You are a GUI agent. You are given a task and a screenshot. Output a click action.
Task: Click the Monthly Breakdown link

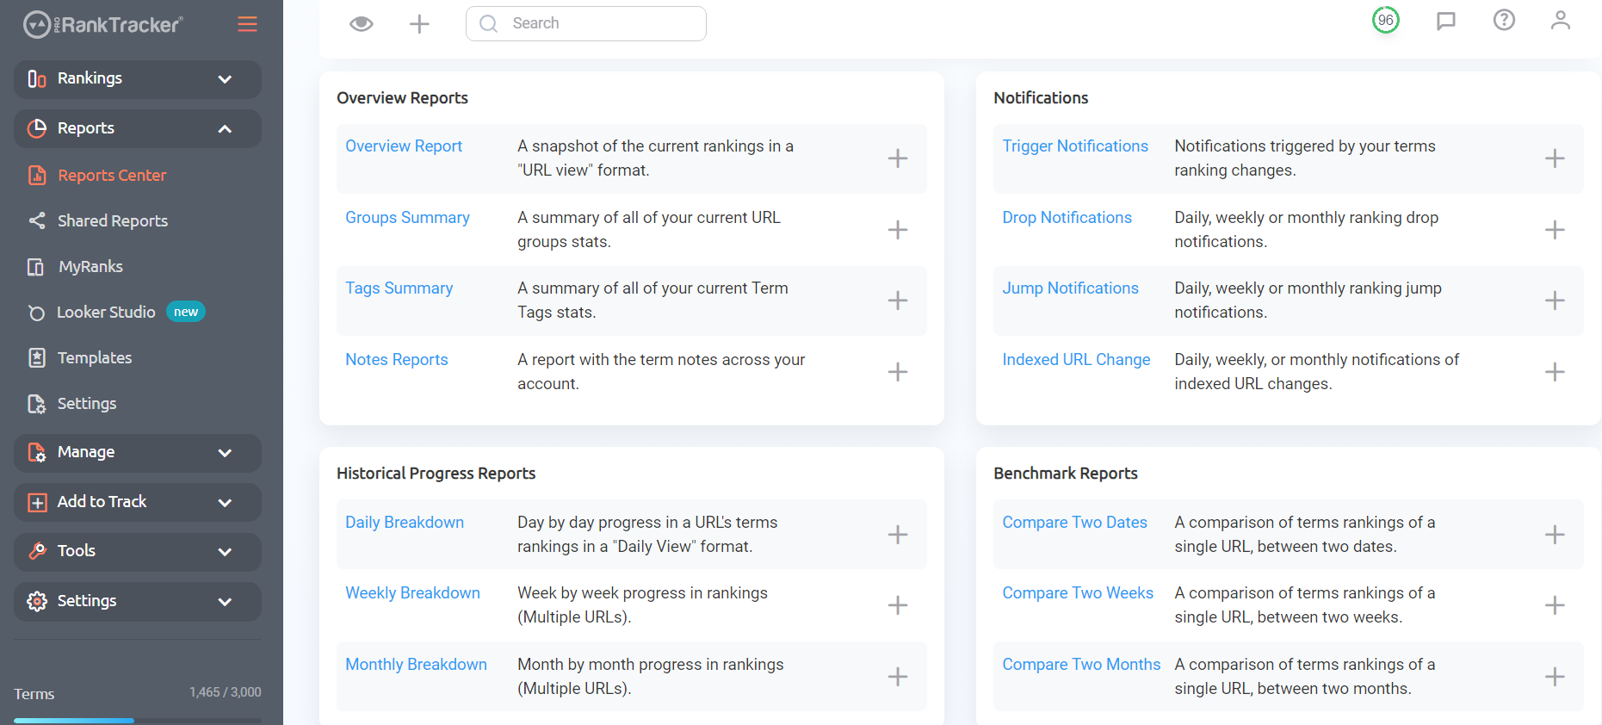pyautogui.click(x=416, y=665)
